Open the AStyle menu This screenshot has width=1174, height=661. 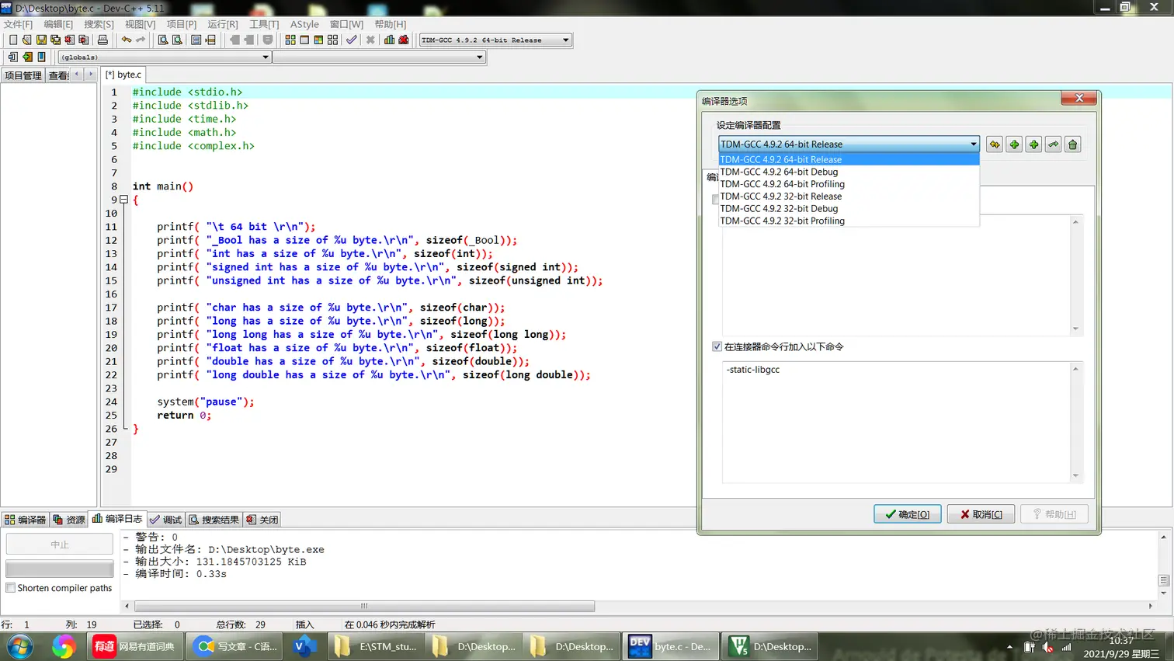pyautogui.click(x=304, y=24)
